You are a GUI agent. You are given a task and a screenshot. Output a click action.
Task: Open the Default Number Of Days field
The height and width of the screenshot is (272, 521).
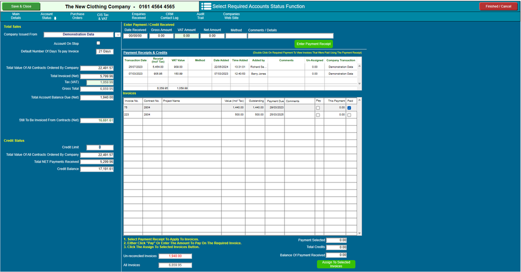[x=105, y=51]
